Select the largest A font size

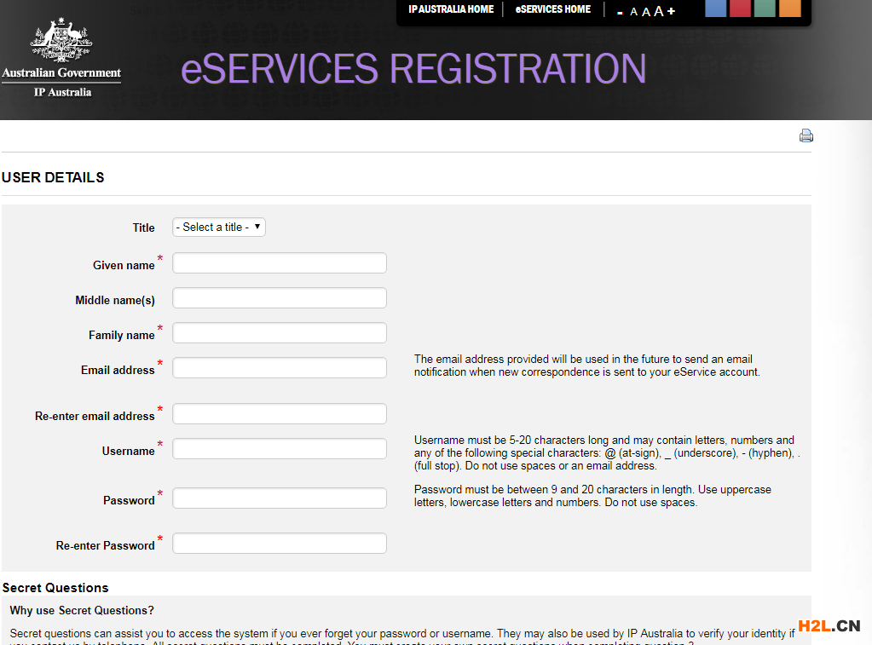click(x=658, y=11)
